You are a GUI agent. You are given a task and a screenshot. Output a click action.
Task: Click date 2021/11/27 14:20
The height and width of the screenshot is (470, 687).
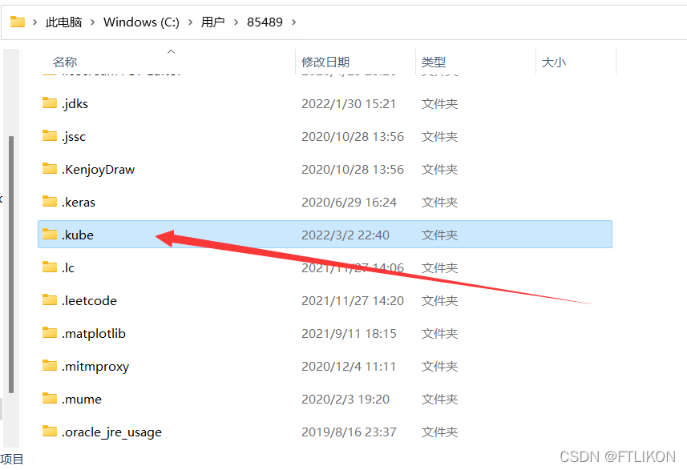tap(353, 300)
